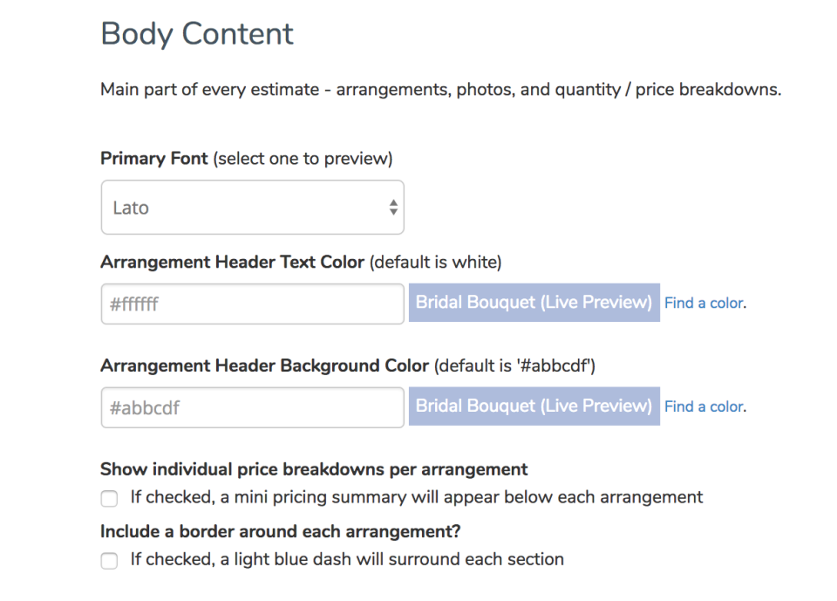
Task: Focus the #ffffff header text color field
Action: [x=252, y=304]
